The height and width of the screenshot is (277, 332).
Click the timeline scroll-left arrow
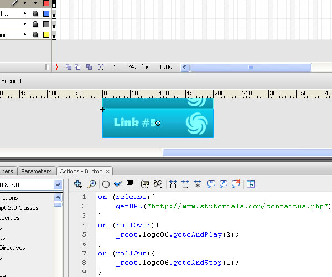(x=184, y=68)
